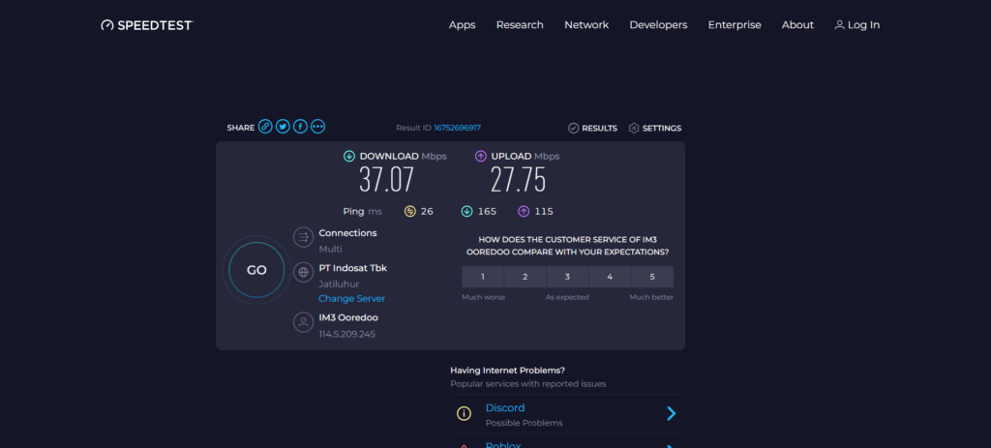Share result on Facebook icon

(300, 127)
